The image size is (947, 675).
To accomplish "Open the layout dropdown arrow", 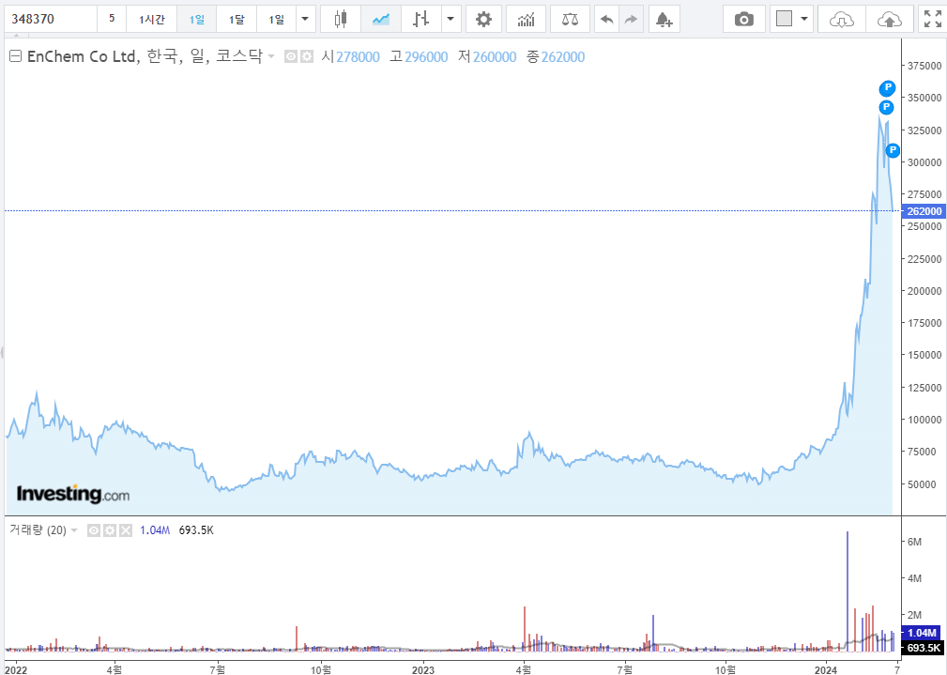I will click(803, 19).
